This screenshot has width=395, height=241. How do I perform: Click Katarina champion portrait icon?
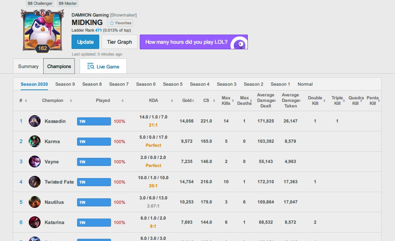pyautogui.click(x=35, y=222)
